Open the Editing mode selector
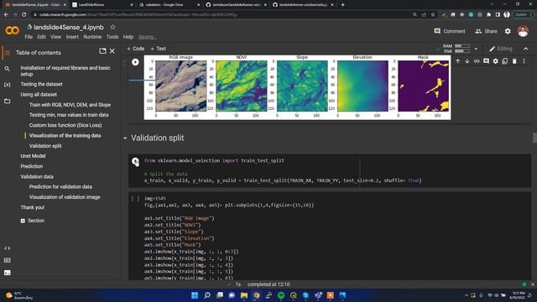Image resolution: width=537 pixels, height=302 pixels. [x=501, y=49]
